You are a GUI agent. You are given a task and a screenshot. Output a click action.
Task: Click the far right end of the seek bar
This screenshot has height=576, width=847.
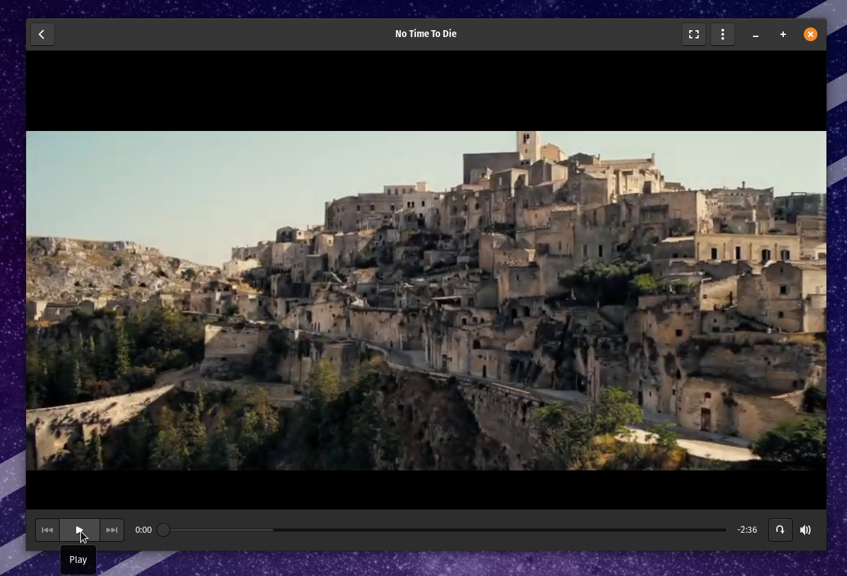pos(724,530)
